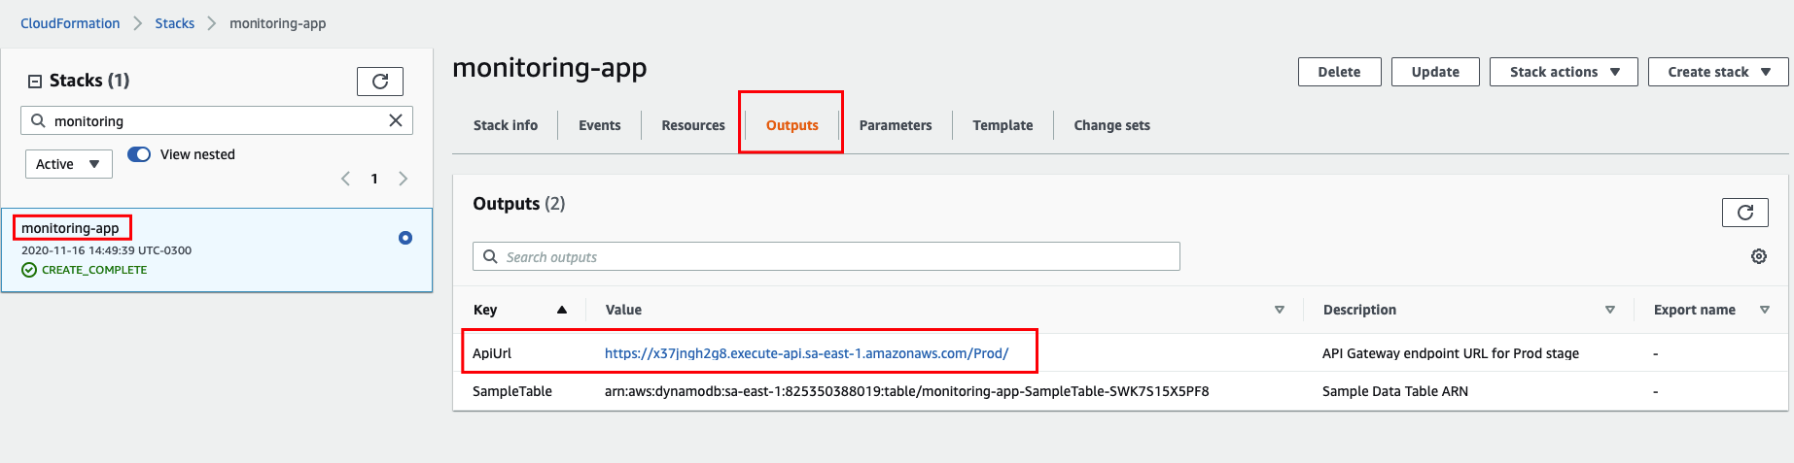Select the monitoring-app stack radio button
1794x463 pixels.
pos(405,238)
